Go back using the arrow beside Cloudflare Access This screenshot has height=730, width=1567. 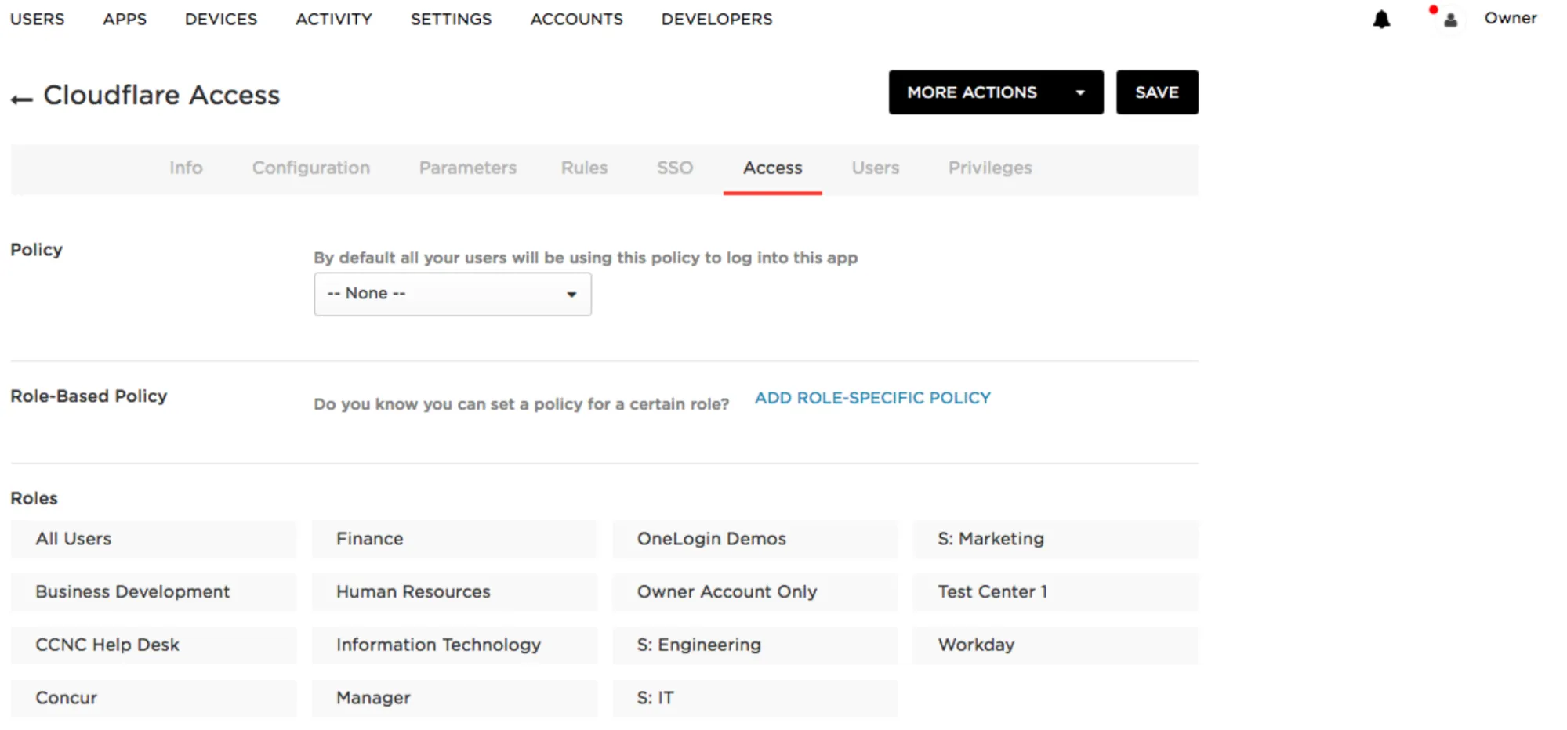(x=21, y=97)
